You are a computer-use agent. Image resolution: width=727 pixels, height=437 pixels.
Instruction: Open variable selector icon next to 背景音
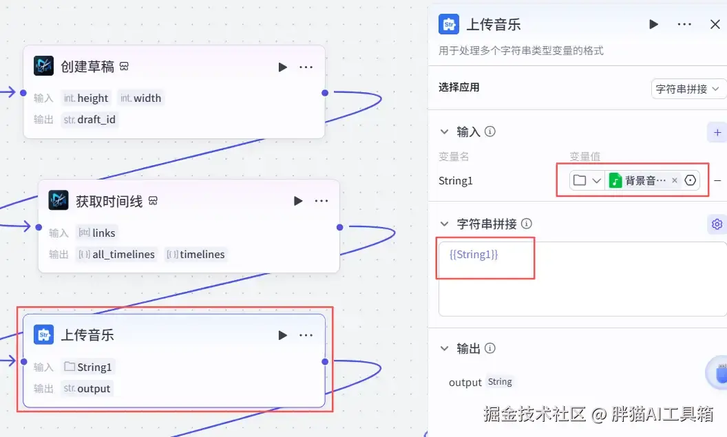tap(691, 180)
